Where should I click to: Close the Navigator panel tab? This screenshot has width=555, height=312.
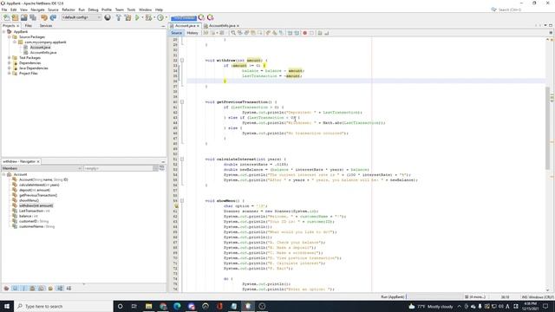[38, 162]
